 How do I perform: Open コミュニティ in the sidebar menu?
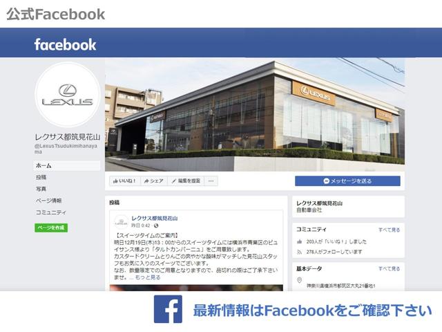point(50,212)
